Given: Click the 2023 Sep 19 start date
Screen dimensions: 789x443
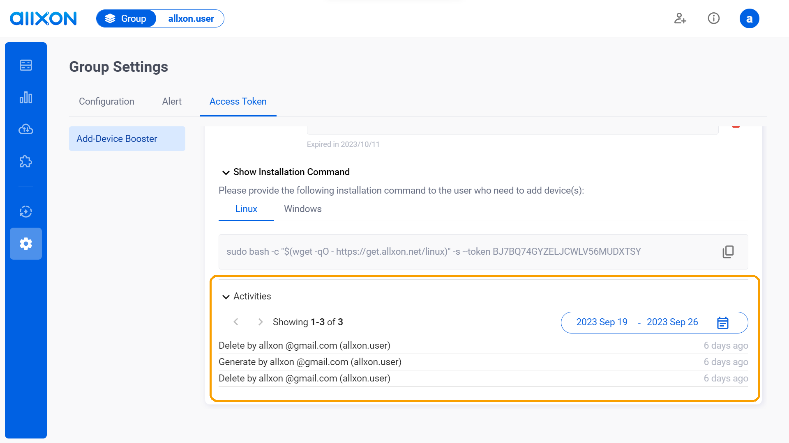Looking at the screenshot, I should (x=602, y=322).
